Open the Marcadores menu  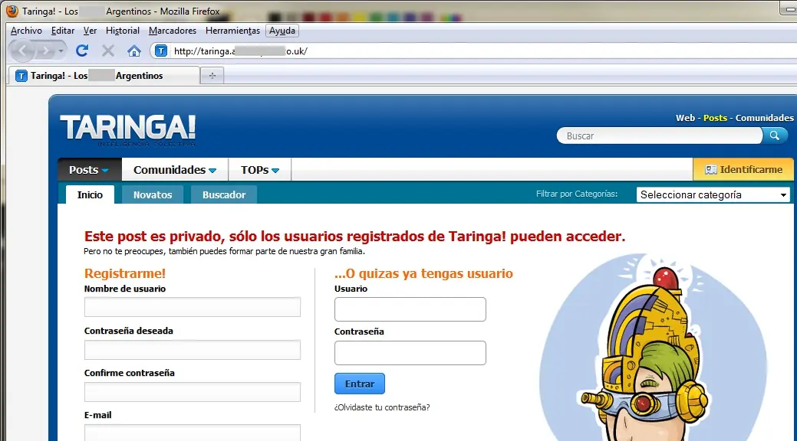[x=173, y=31]
